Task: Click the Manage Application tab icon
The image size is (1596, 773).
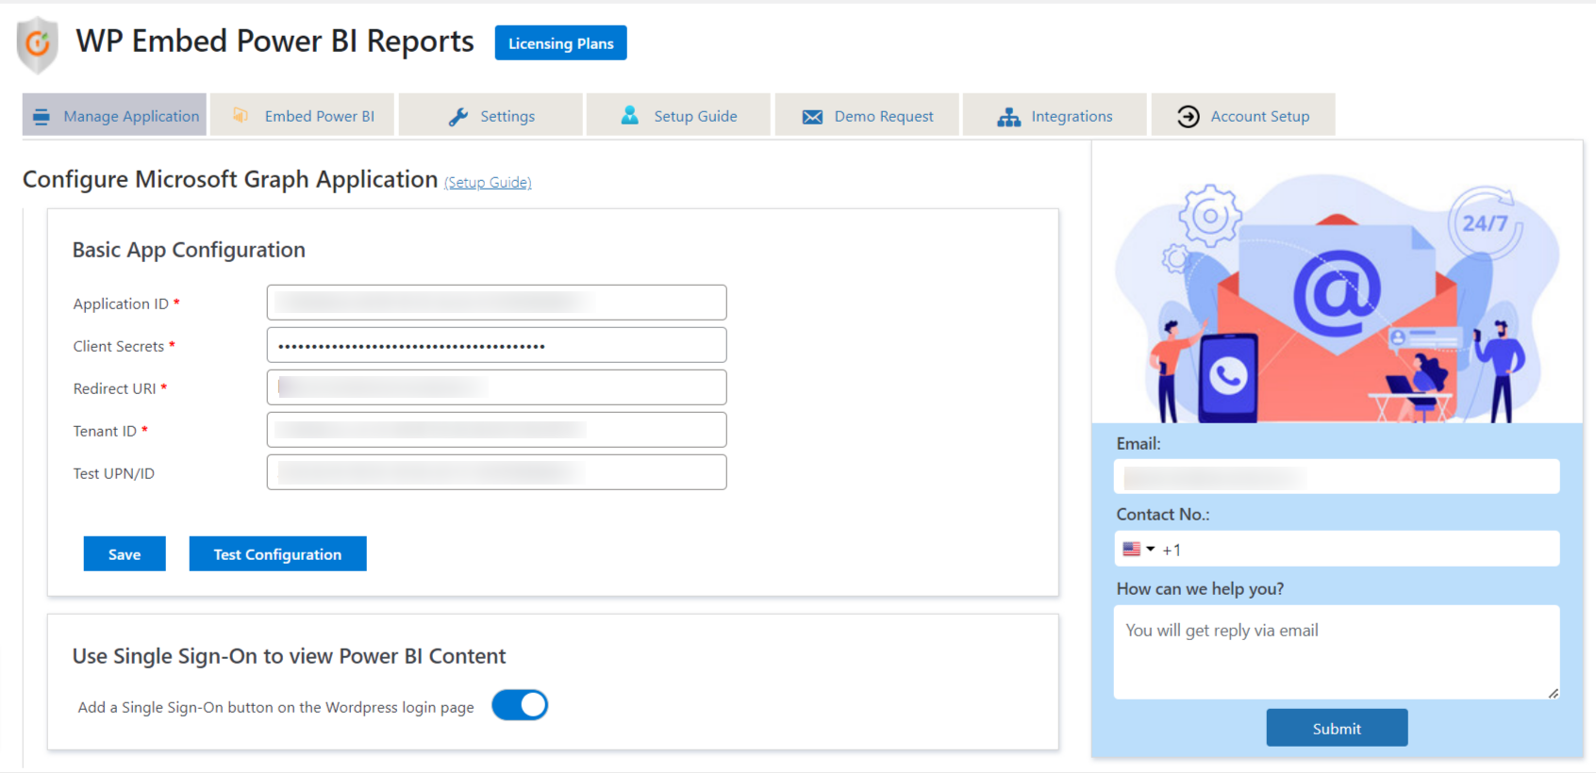Action: pyautogui.click(x=42, y=116)
